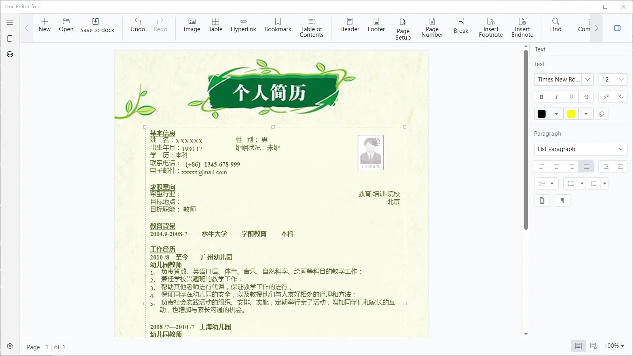Toggle the right properties panel icon

(x=617, y=28)
